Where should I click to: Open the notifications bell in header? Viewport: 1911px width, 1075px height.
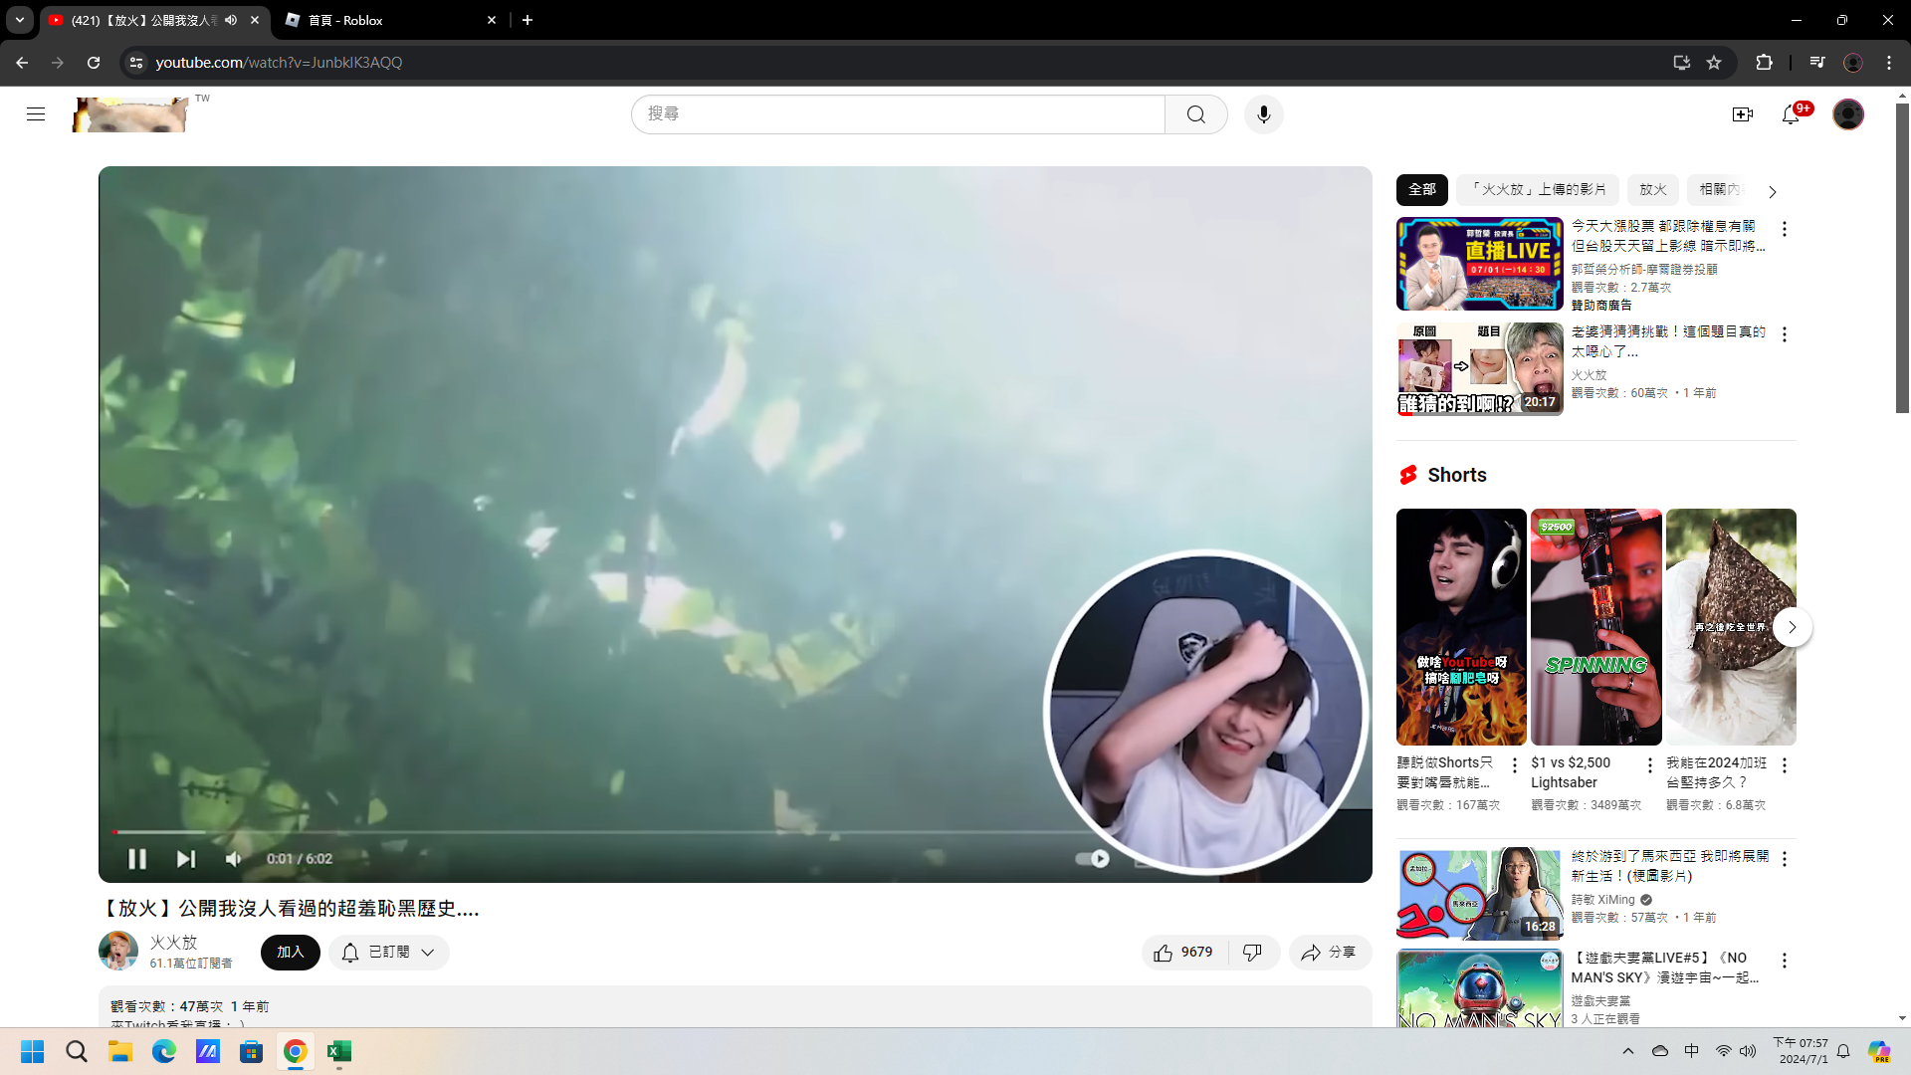point(1791,114)
